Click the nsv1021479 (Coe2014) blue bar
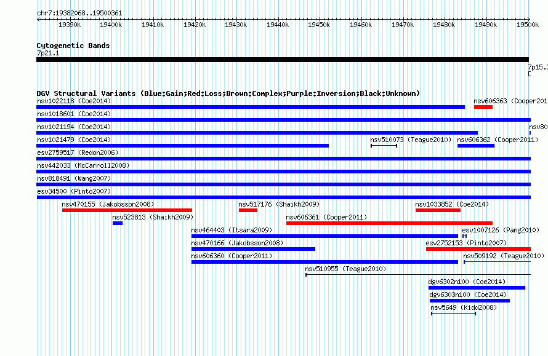This screenshot has height=356, width=548. pos(182,146)
